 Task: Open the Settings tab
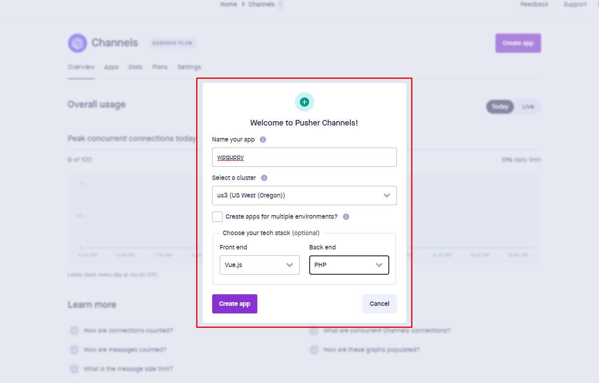point(189,67)
